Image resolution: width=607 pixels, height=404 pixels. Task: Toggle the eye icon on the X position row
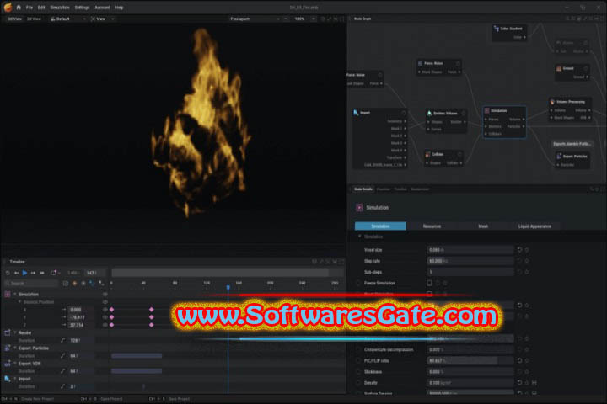[x=105, y=310]
